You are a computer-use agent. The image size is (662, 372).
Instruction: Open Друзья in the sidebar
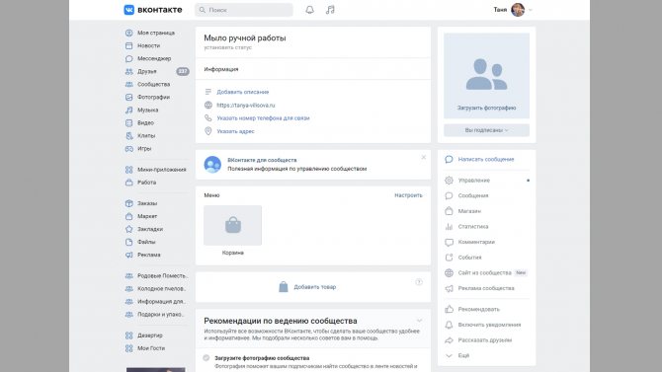[x=147, y=71]
